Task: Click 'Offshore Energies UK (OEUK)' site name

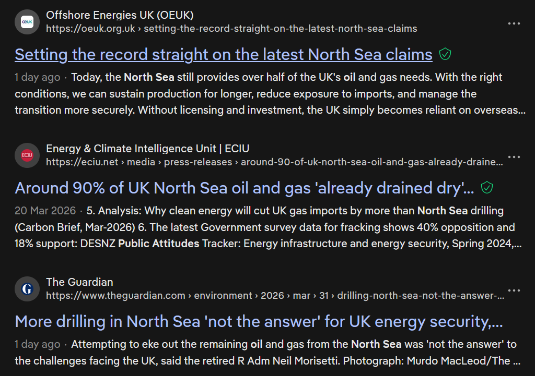Action: click(120, 15)
